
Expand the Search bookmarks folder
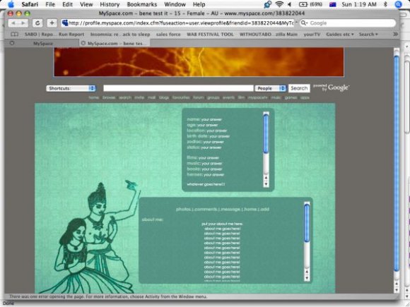tap(368, 34)
